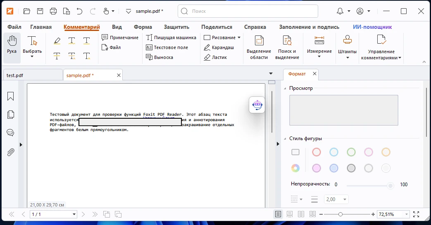Click the floating AI assistant robot icon

pyautogui.click(x=257, y=105)
